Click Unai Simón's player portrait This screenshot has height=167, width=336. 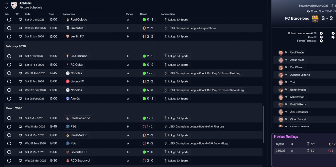(x=281, y=53)
